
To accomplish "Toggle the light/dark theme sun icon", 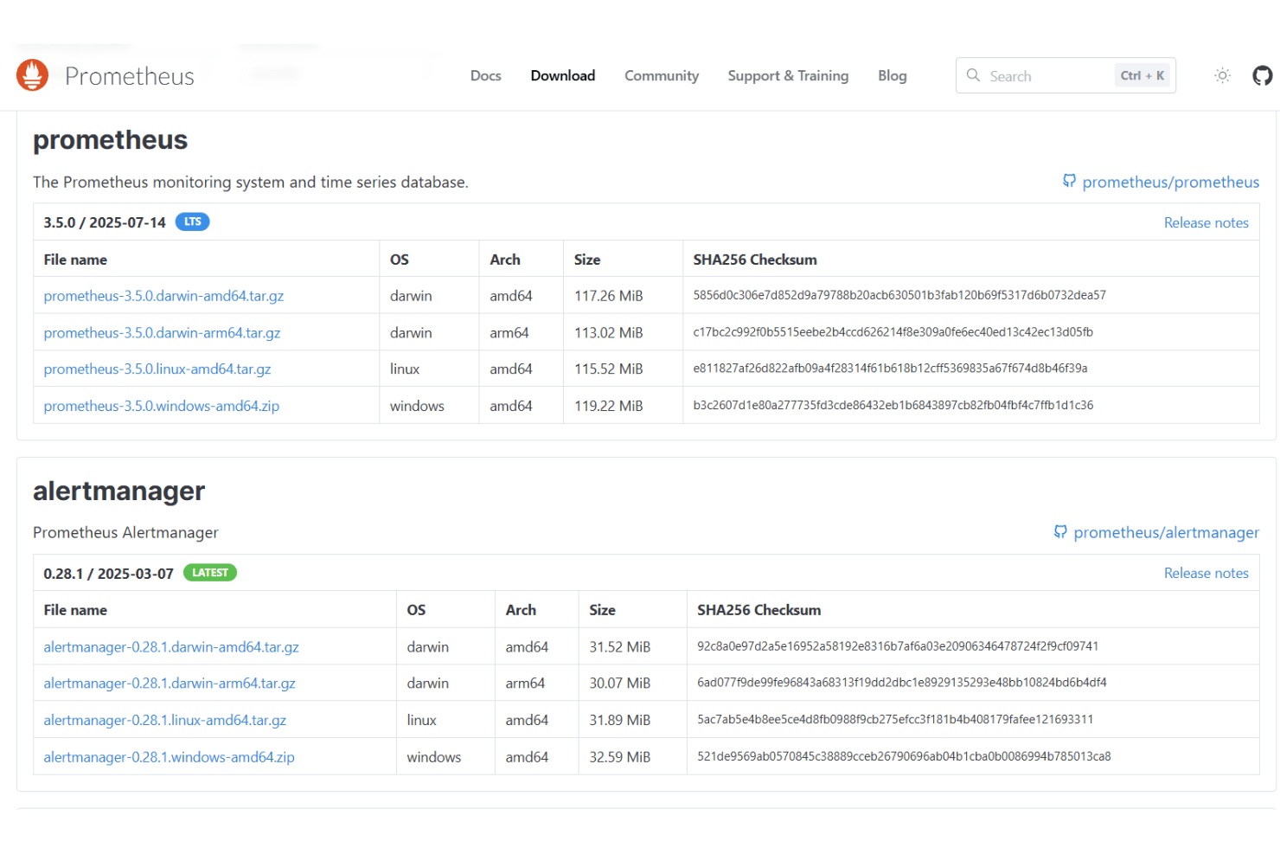I will [1222, 75].
